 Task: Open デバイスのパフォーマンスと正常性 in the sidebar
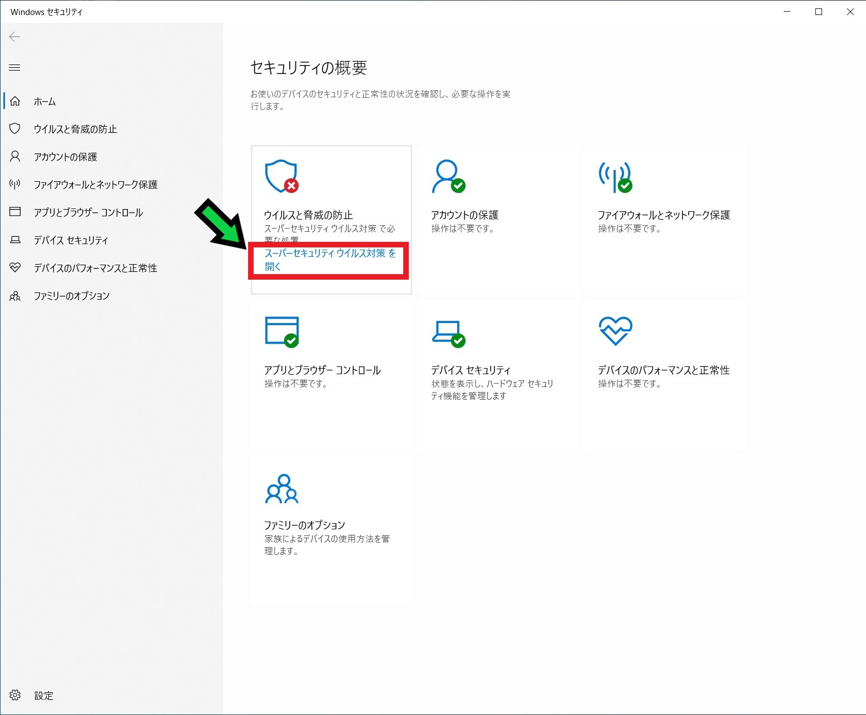[95, 269]
